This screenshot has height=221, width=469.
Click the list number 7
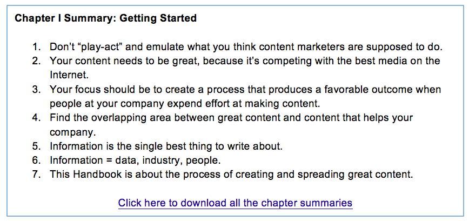(37, 174)
